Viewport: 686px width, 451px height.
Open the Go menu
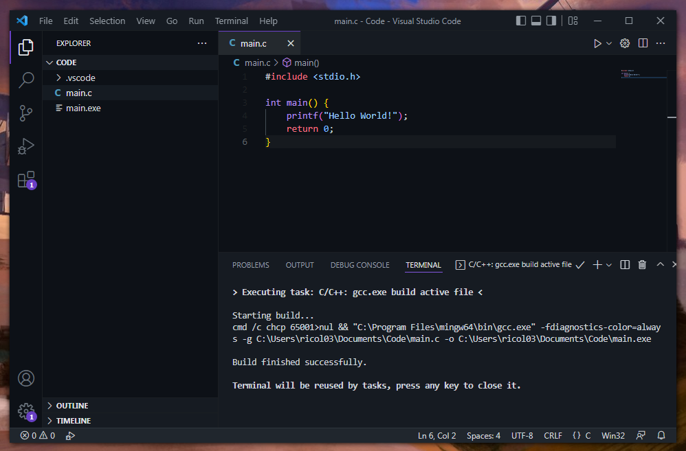click(172, 21)
